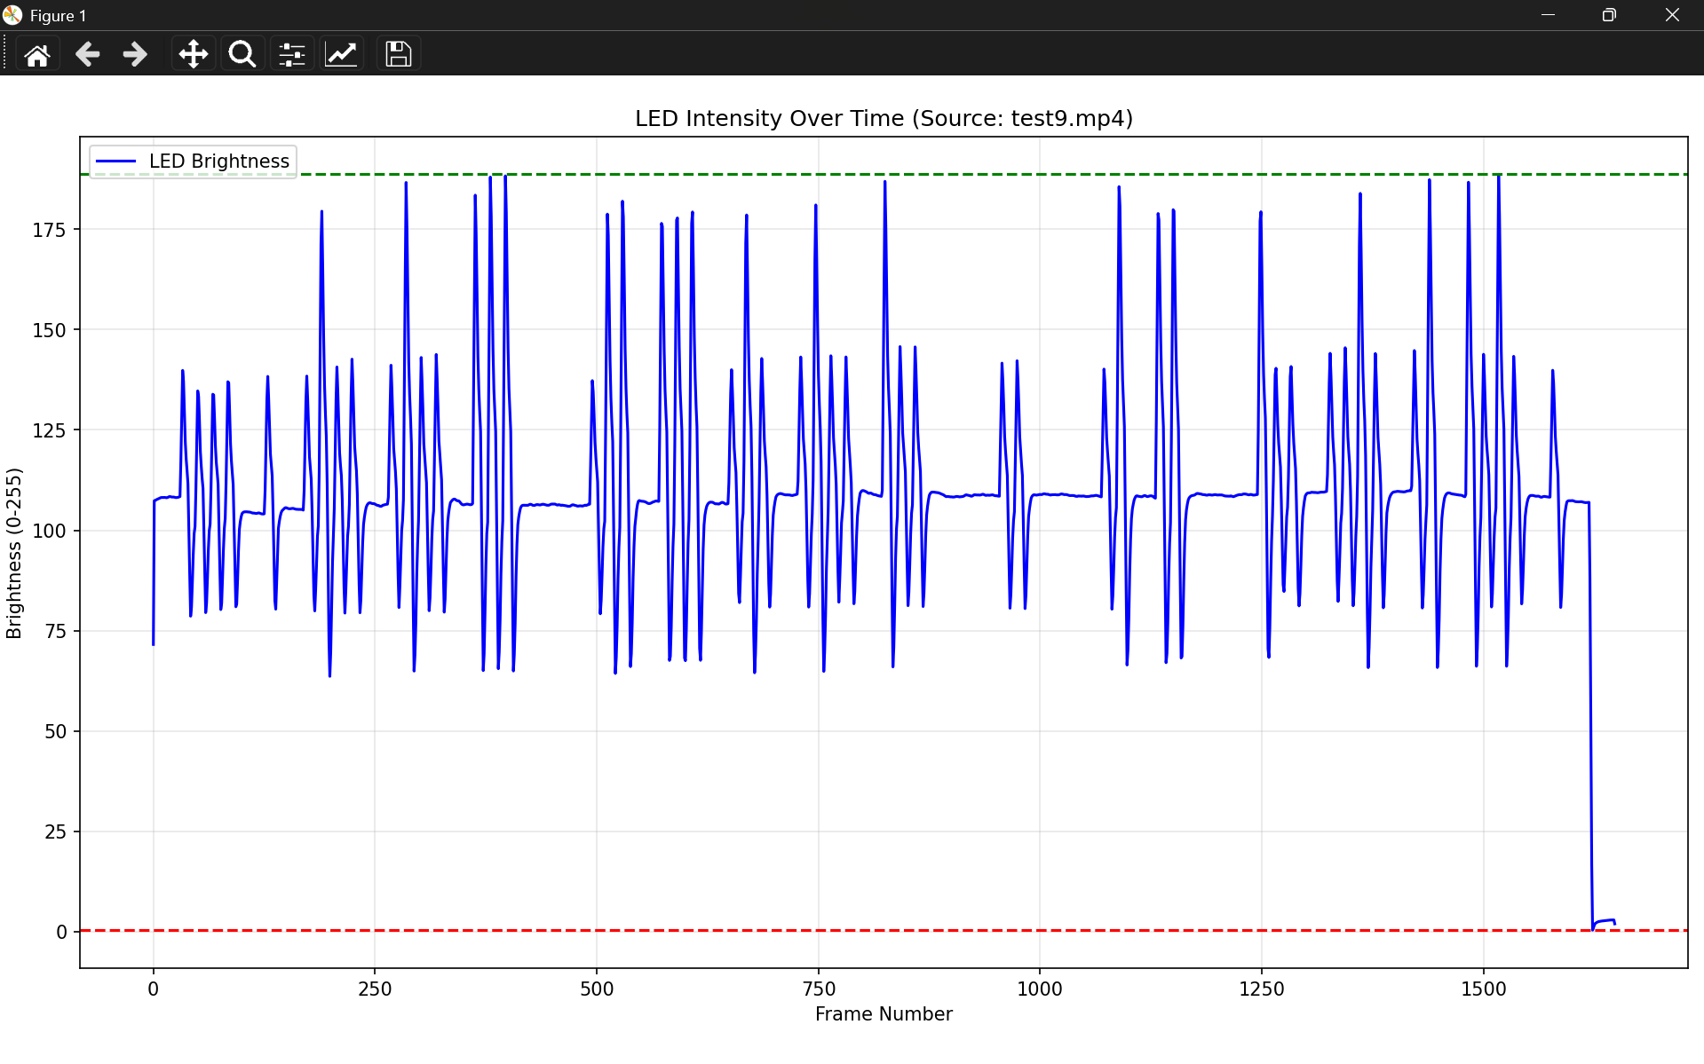Minimize the Figure 1 window
The width and height of the screenshot is (1704, 1064).
click(1548, 15)
